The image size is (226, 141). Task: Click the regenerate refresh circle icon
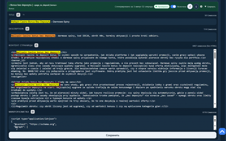(x=190, y=6)
